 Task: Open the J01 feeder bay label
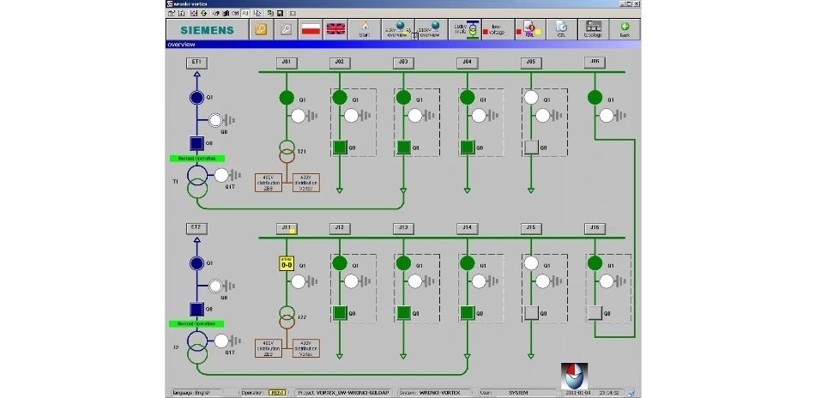[286, 63]
